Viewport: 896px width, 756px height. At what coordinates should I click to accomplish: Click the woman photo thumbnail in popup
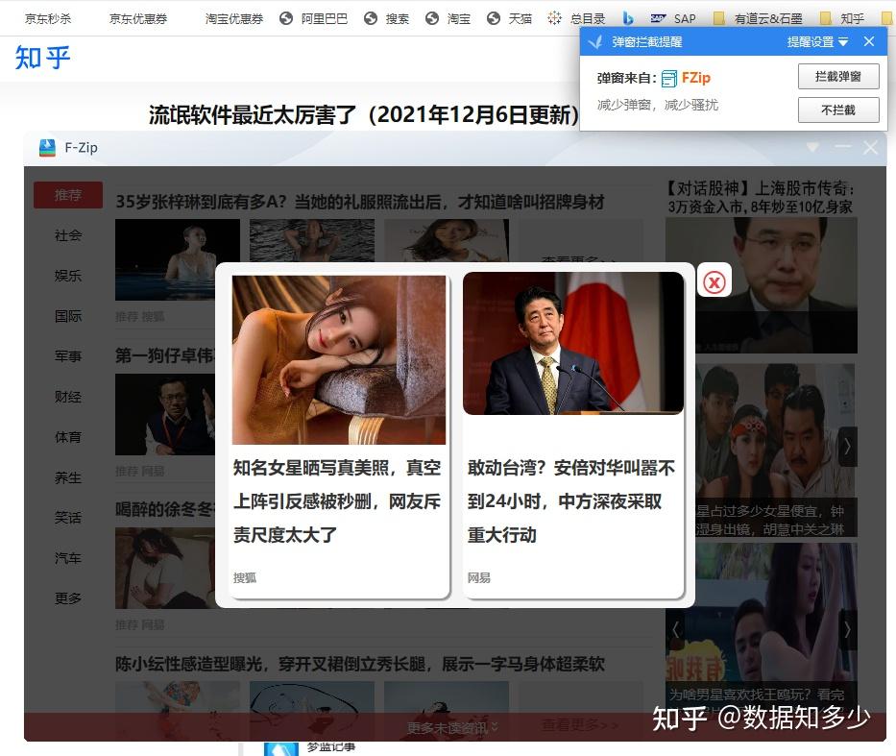(339, 360)
